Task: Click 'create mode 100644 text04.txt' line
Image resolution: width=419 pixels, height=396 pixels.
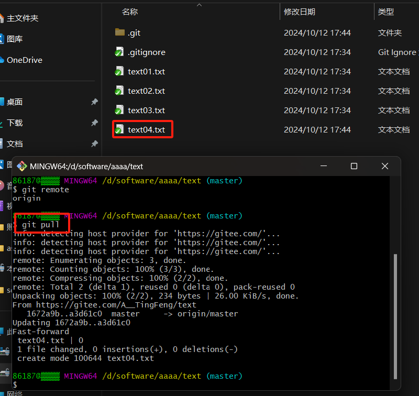Action: [85, 358]
